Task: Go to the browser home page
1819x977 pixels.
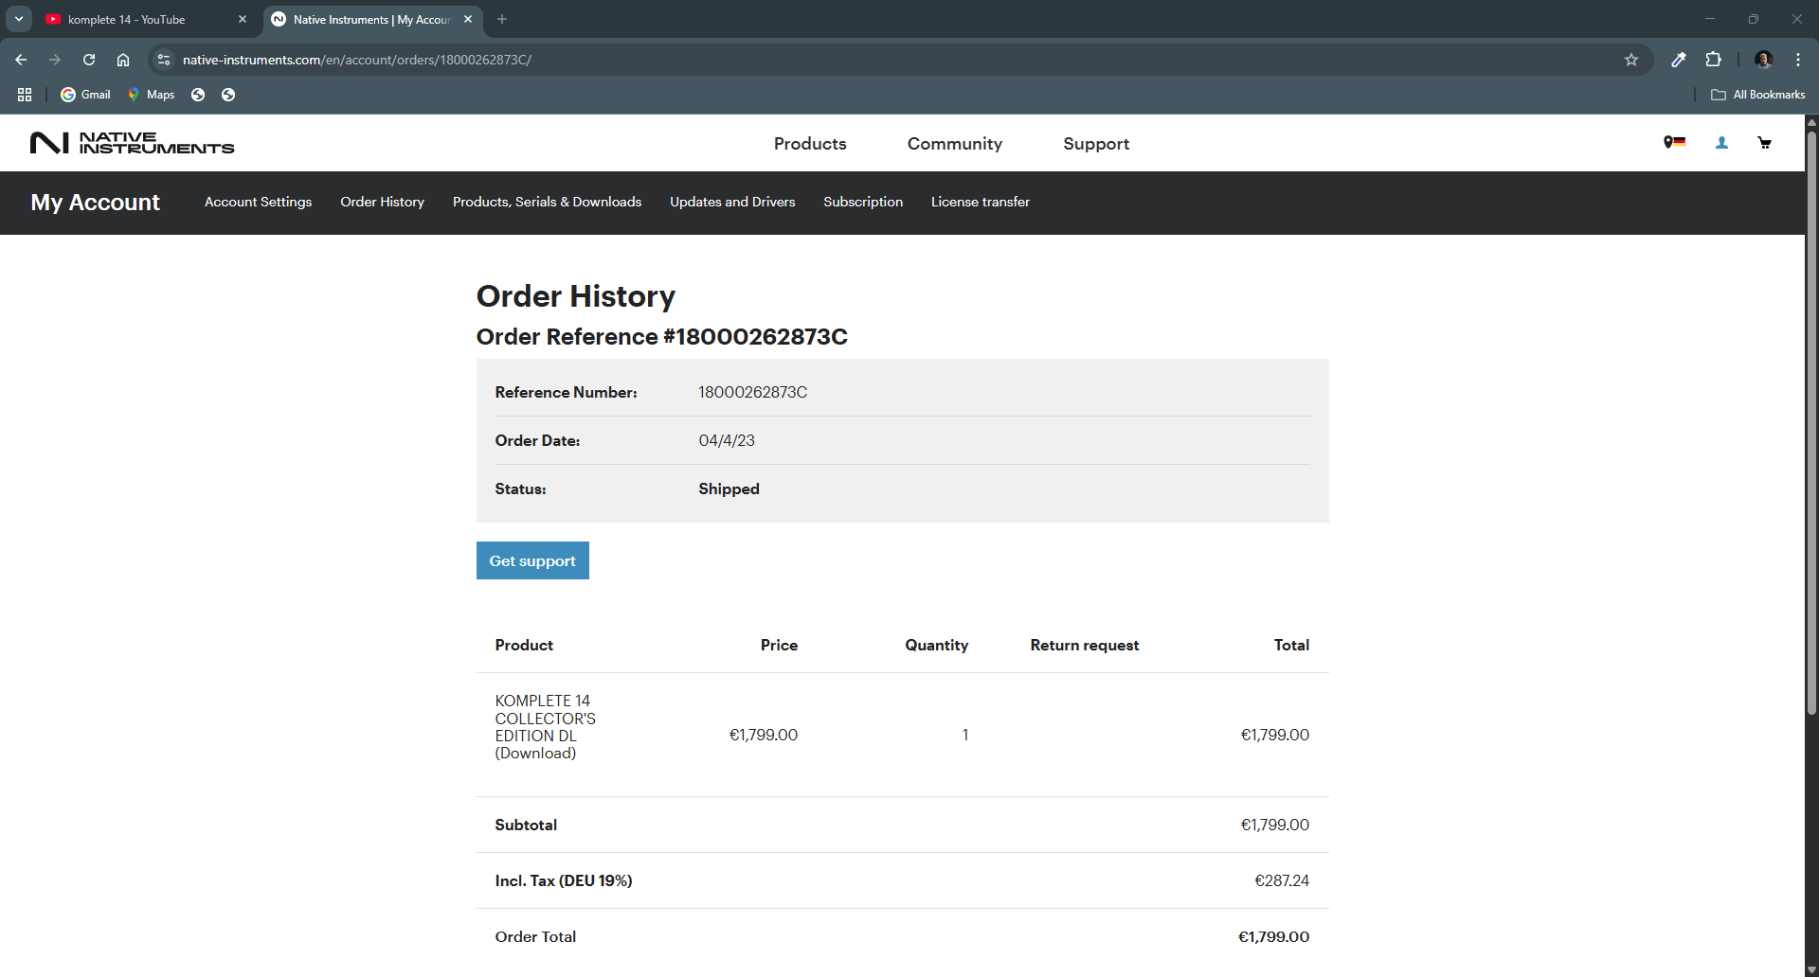Action: 123,60
